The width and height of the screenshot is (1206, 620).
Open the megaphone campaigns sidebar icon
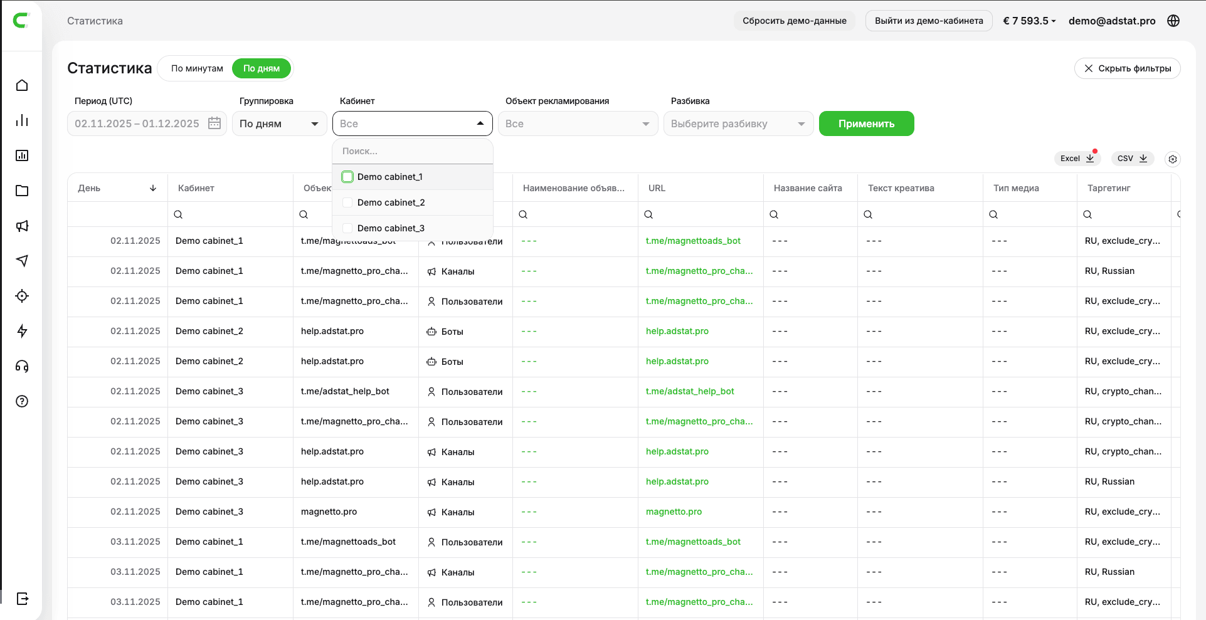[x=22, y=226]
